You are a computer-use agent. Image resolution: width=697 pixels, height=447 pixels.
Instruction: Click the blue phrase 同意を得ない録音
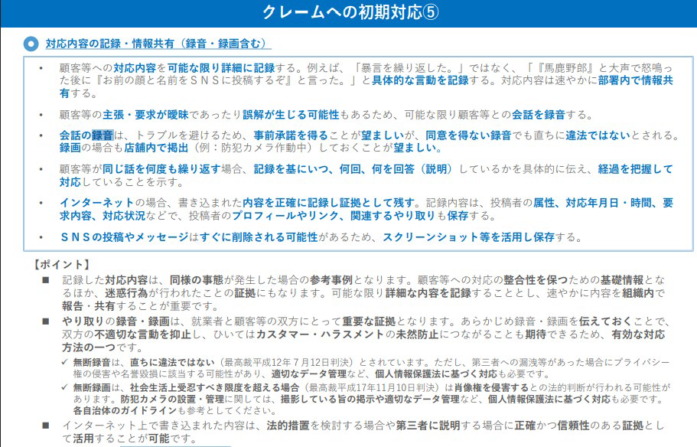468,135
